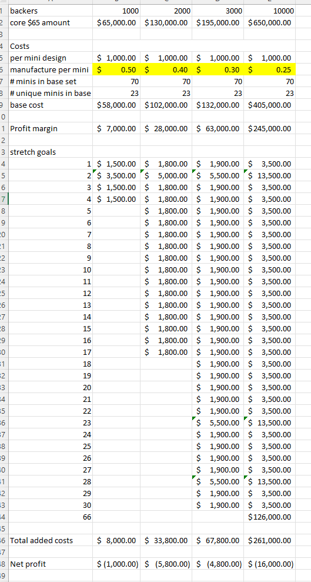Click the $58,000.00 base cost cell
Screen dimensions: 311x582
pos(116,105)
